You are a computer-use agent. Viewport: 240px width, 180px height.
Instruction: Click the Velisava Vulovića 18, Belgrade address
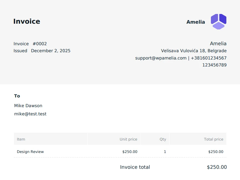tap(194, 51)
